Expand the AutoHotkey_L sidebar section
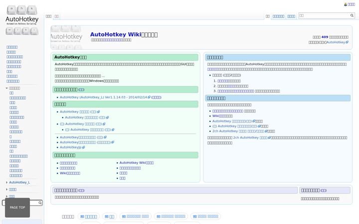 pyautogui.click(x=6, y=182)
